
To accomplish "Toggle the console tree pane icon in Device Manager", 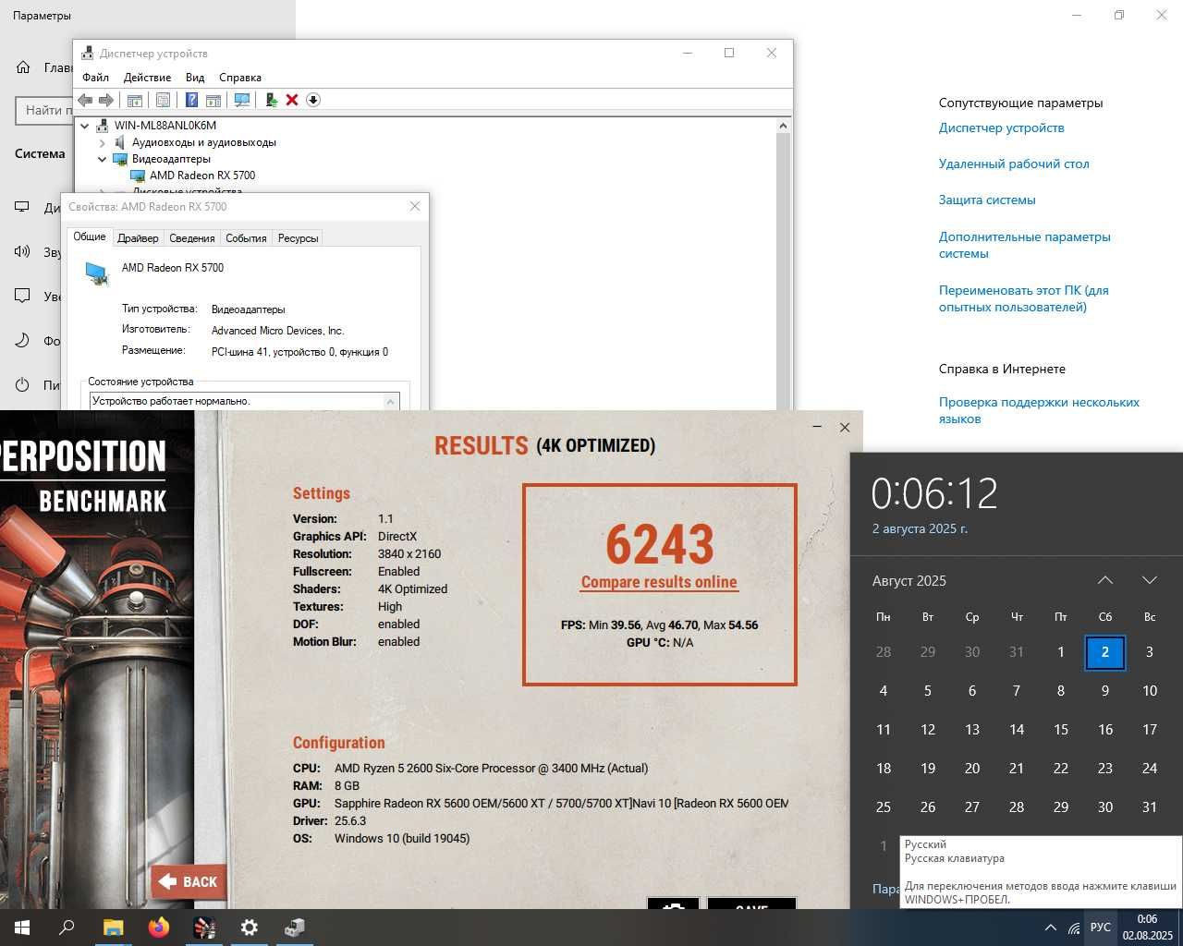I will click(x=135, y=100).
